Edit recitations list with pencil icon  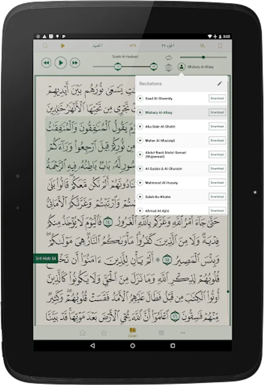(x=220, y=83)
